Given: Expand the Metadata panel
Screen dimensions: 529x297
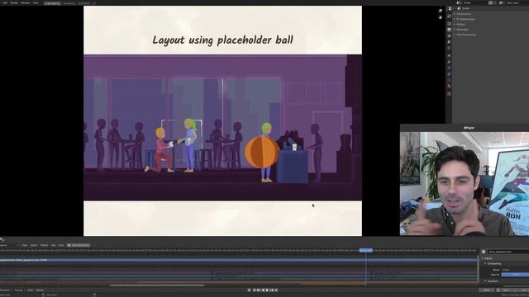Looking at the screenshot, I should [461, 30].
